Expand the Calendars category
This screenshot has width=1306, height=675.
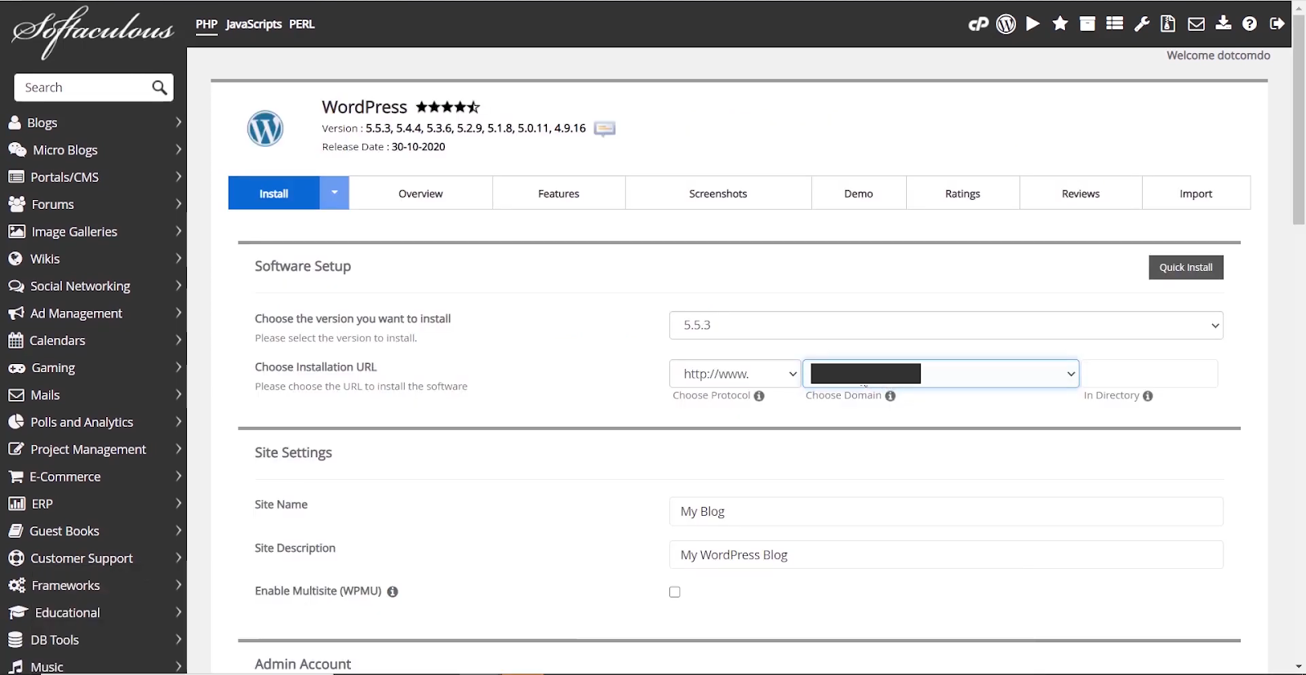178,340
